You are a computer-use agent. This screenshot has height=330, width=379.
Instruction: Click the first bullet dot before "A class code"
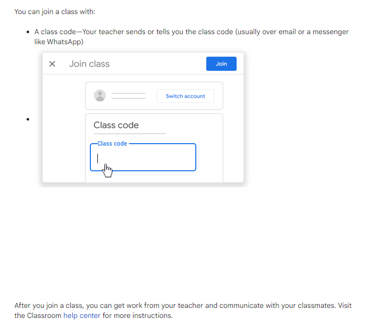[28, 32]
